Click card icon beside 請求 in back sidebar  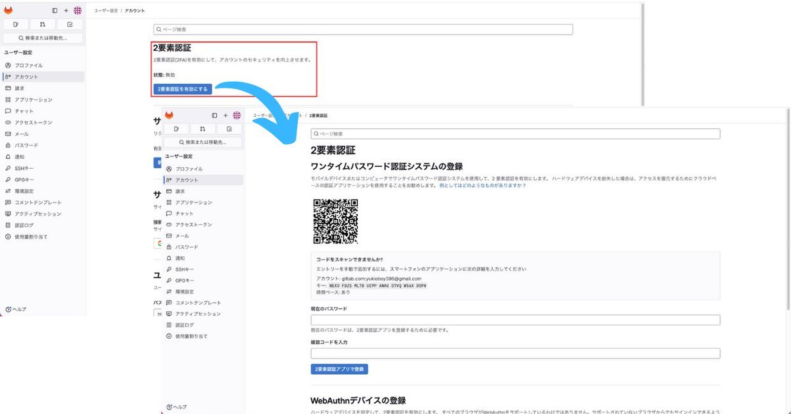(x=8, y=88)
